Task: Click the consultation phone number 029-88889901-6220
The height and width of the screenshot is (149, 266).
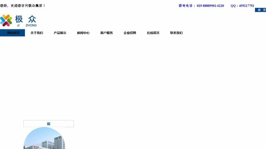Action: 210,6
